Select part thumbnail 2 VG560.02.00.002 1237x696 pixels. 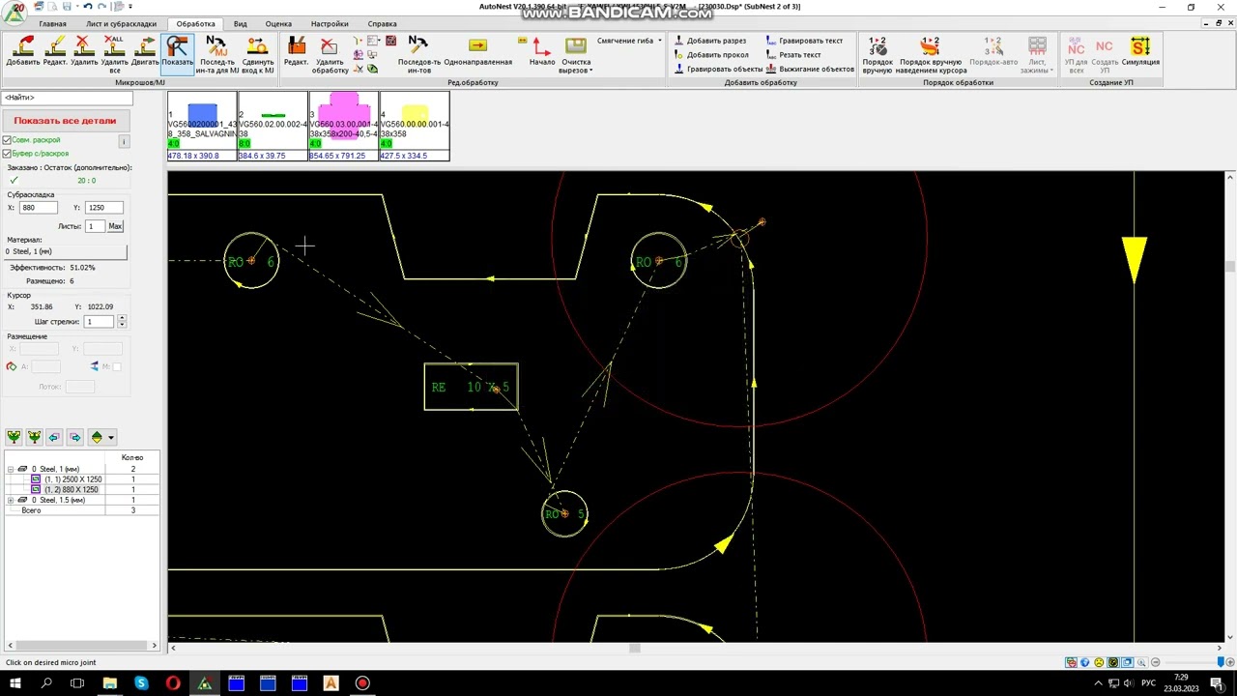(x=273, y=126)
